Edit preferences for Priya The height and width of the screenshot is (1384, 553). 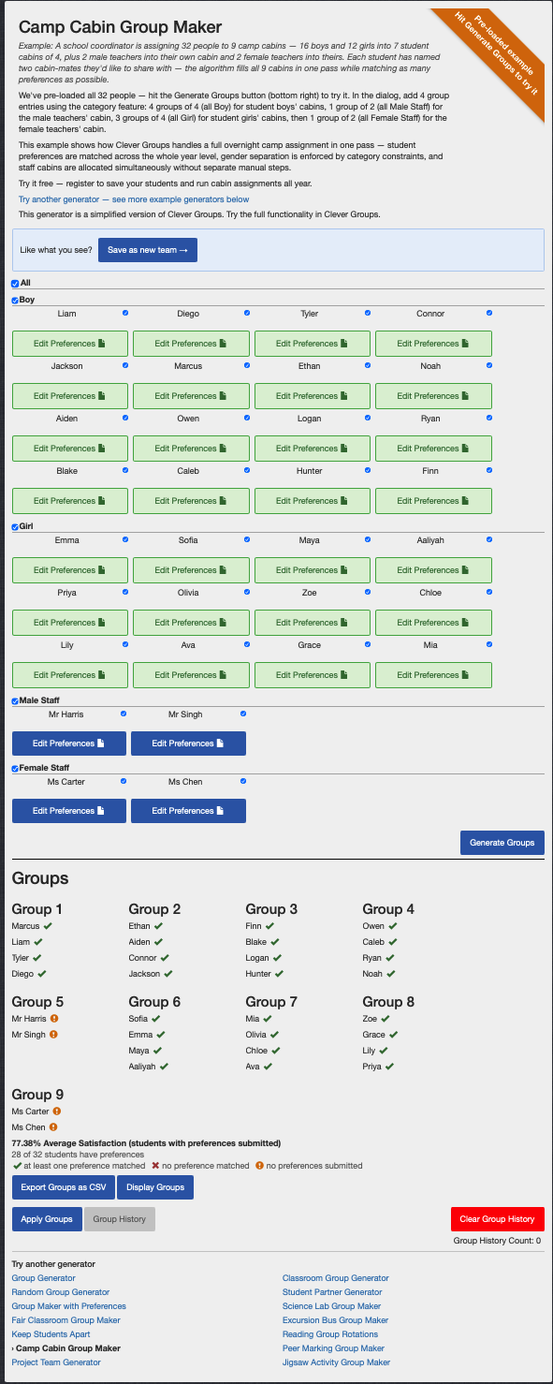coord(70,623)
